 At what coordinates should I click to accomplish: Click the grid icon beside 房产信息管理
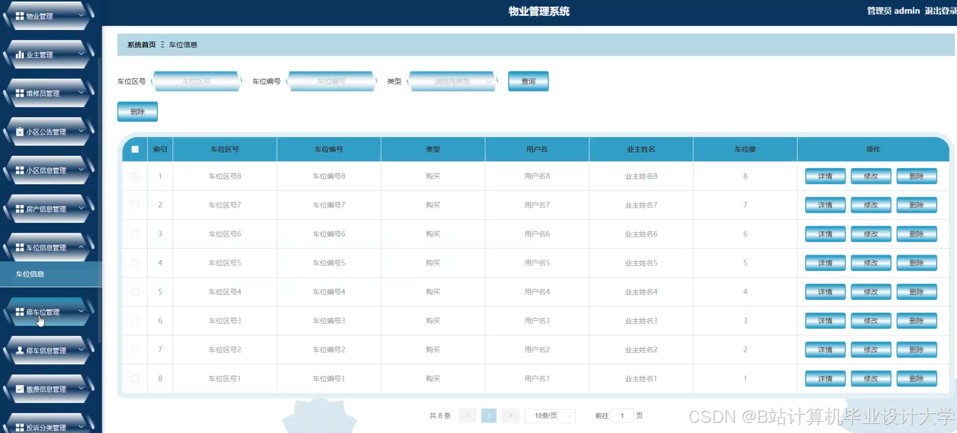(x=20, y=209)
